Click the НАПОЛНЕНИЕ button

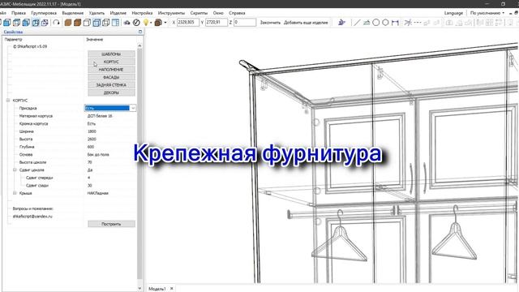pos(111,70)
